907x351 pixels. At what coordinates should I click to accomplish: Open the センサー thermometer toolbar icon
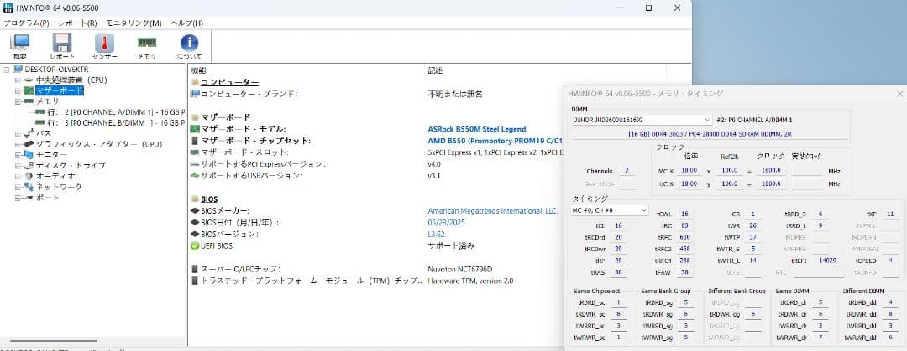[x=104, y=46]
